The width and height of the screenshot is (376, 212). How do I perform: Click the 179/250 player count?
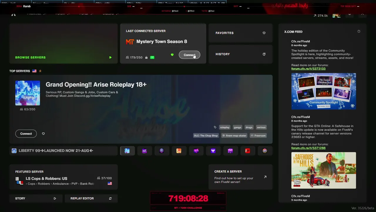pos(136,57)
